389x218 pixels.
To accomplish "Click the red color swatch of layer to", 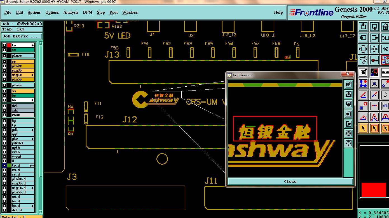I will (9, 45).
